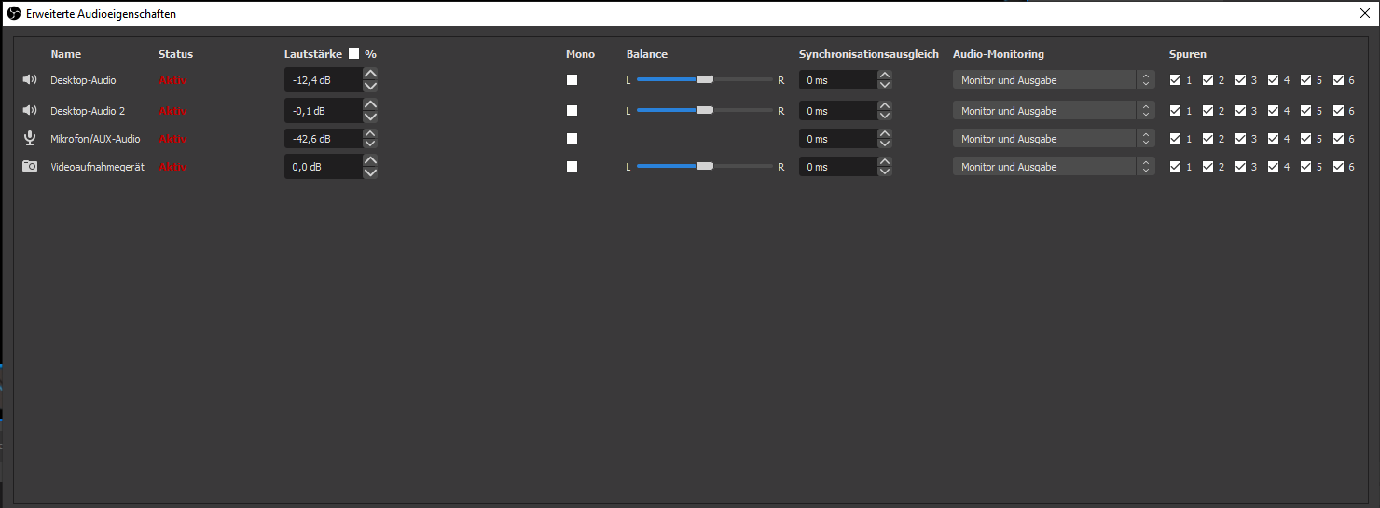Click the Desktop-Audio speaker icon
The image size is (1380, 508).
point(30,80)
